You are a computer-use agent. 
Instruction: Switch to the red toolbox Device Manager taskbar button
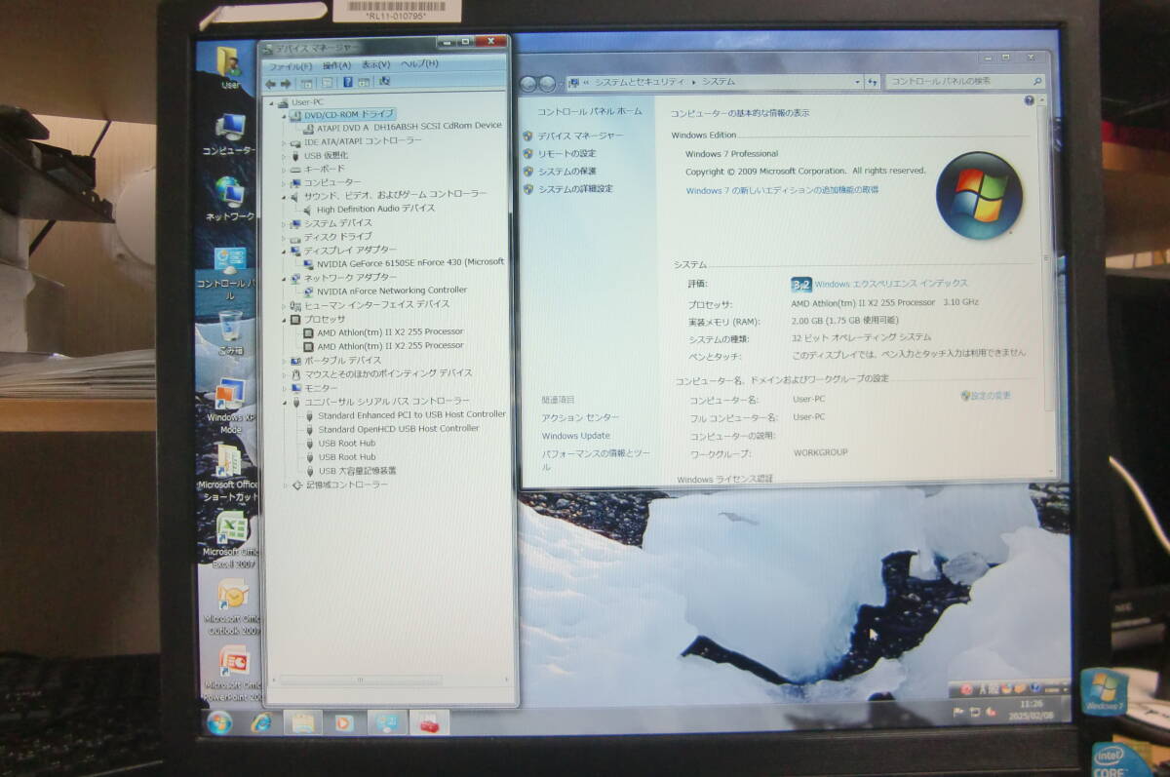pos(429,722)
